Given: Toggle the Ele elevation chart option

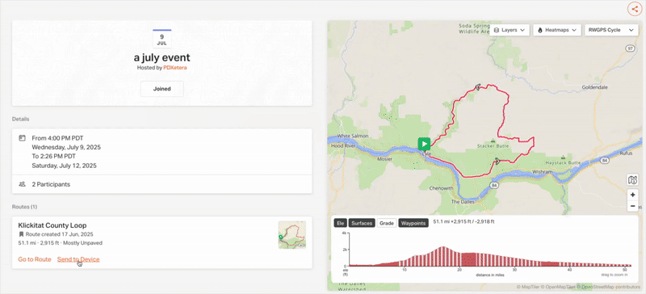Looking at the screenshot, I should 340,223.
